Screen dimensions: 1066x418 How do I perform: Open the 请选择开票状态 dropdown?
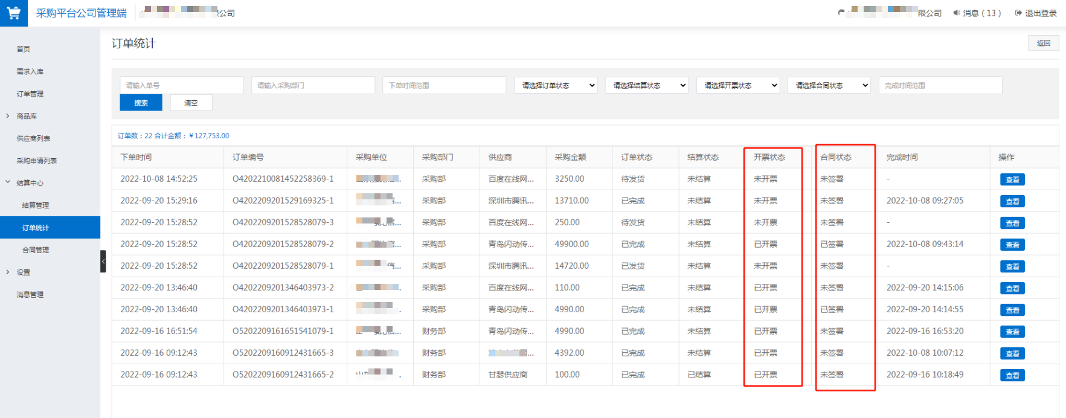pos(738,85)
